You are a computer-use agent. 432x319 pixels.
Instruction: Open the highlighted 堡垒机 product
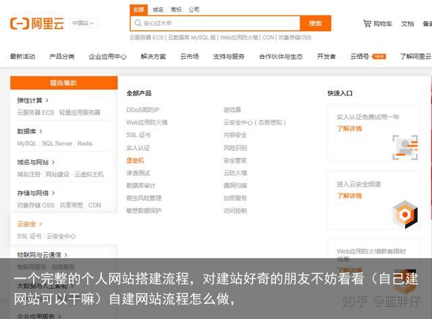coord(135,160)
